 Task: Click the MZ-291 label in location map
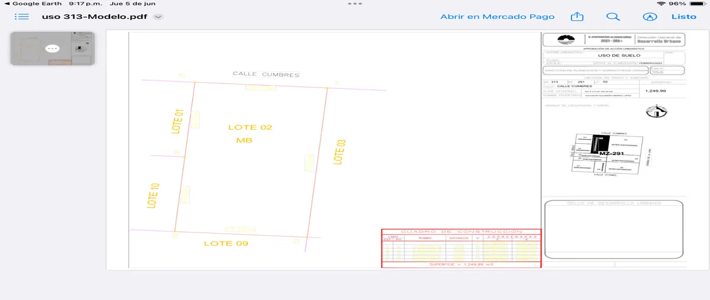(612, 153)
